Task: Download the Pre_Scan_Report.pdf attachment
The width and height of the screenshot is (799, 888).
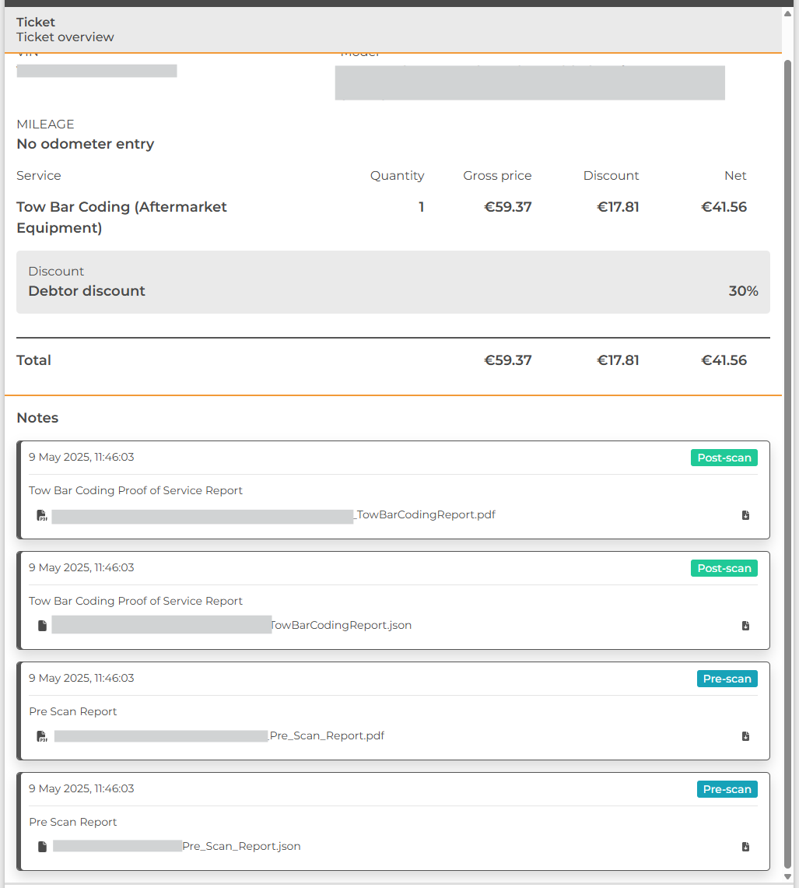Action: tap(745, 736)
